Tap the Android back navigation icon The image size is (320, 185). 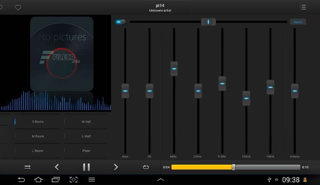pyautogui.click(x=21, y=180)
